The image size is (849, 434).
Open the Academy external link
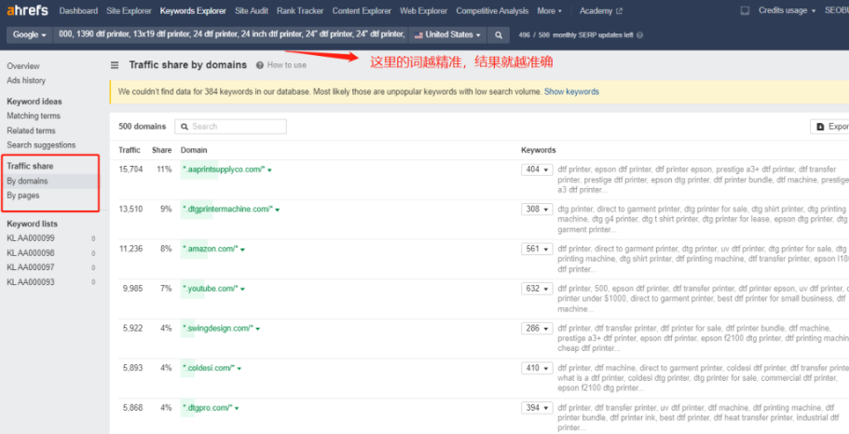[600, 11]
